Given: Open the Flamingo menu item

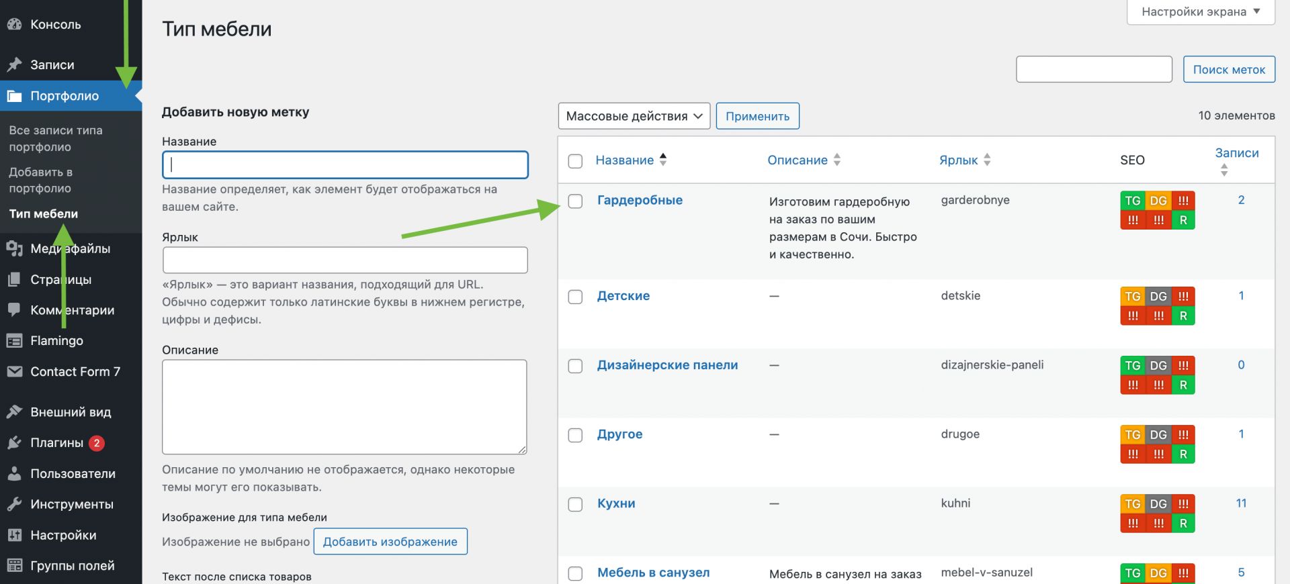Looking at the screenshot, I should pos(56,341).
